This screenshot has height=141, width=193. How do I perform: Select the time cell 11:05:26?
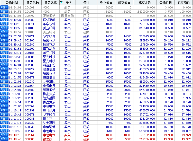(15, 98)
